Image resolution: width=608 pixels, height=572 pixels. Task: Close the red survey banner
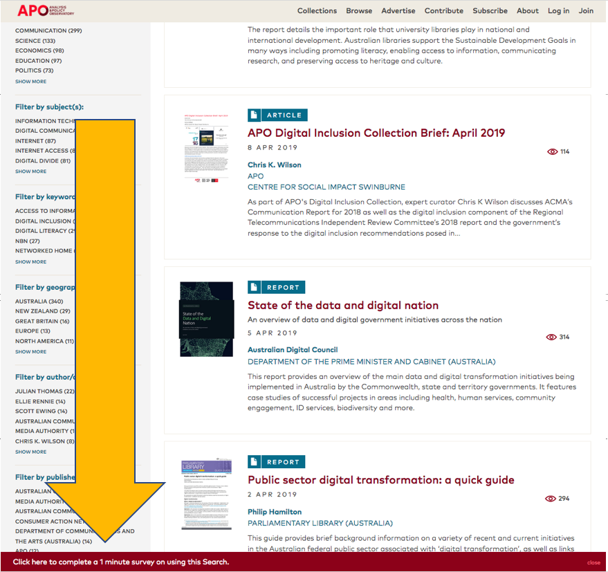593,562
